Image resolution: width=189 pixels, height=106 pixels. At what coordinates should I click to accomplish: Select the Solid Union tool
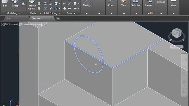(45, 4)
